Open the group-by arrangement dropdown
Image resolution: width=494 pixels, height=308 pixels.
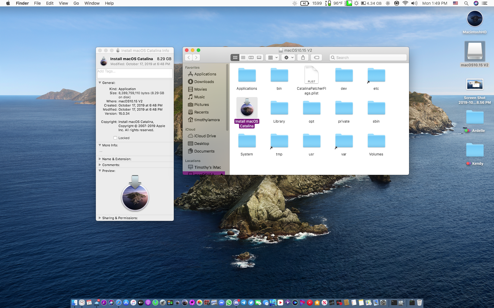tap(272, 57)
